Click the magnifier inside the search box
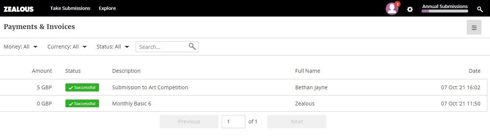The height and width of the screenshot is (137, 490). (192, 46)
